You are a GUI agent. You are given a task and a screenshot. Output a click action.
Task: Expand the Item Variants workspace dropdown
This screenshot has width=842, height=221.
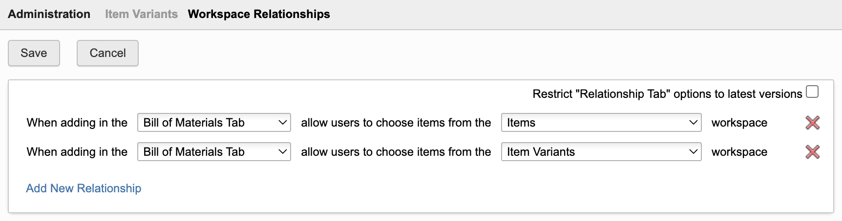click(601, 152)
